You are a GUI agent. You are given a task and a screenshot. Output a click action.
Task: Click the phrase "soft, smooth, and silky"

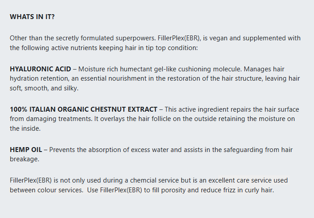[x=44, y=88]
